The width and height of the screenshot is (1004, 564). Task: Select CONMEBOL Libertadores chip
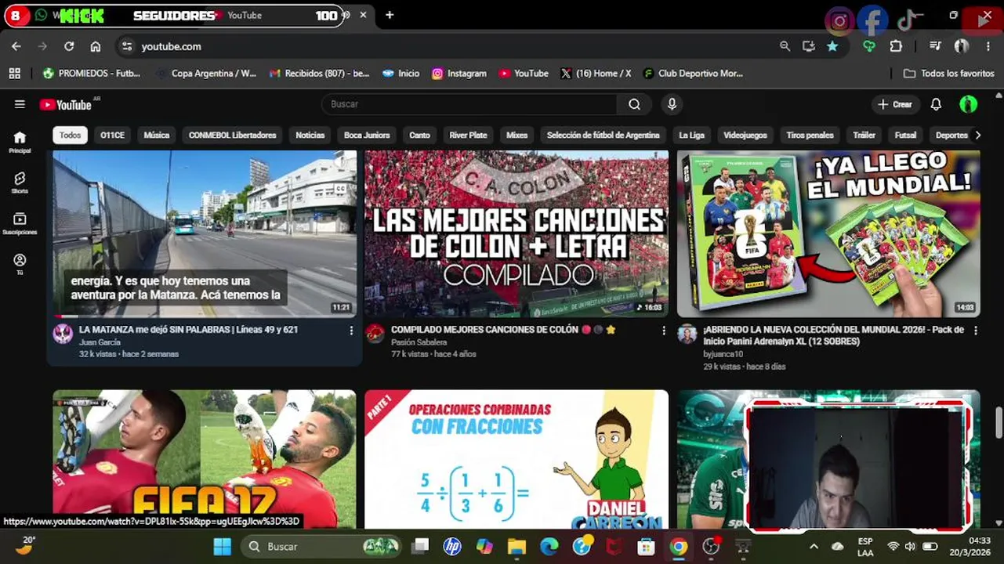pos(232,135)
